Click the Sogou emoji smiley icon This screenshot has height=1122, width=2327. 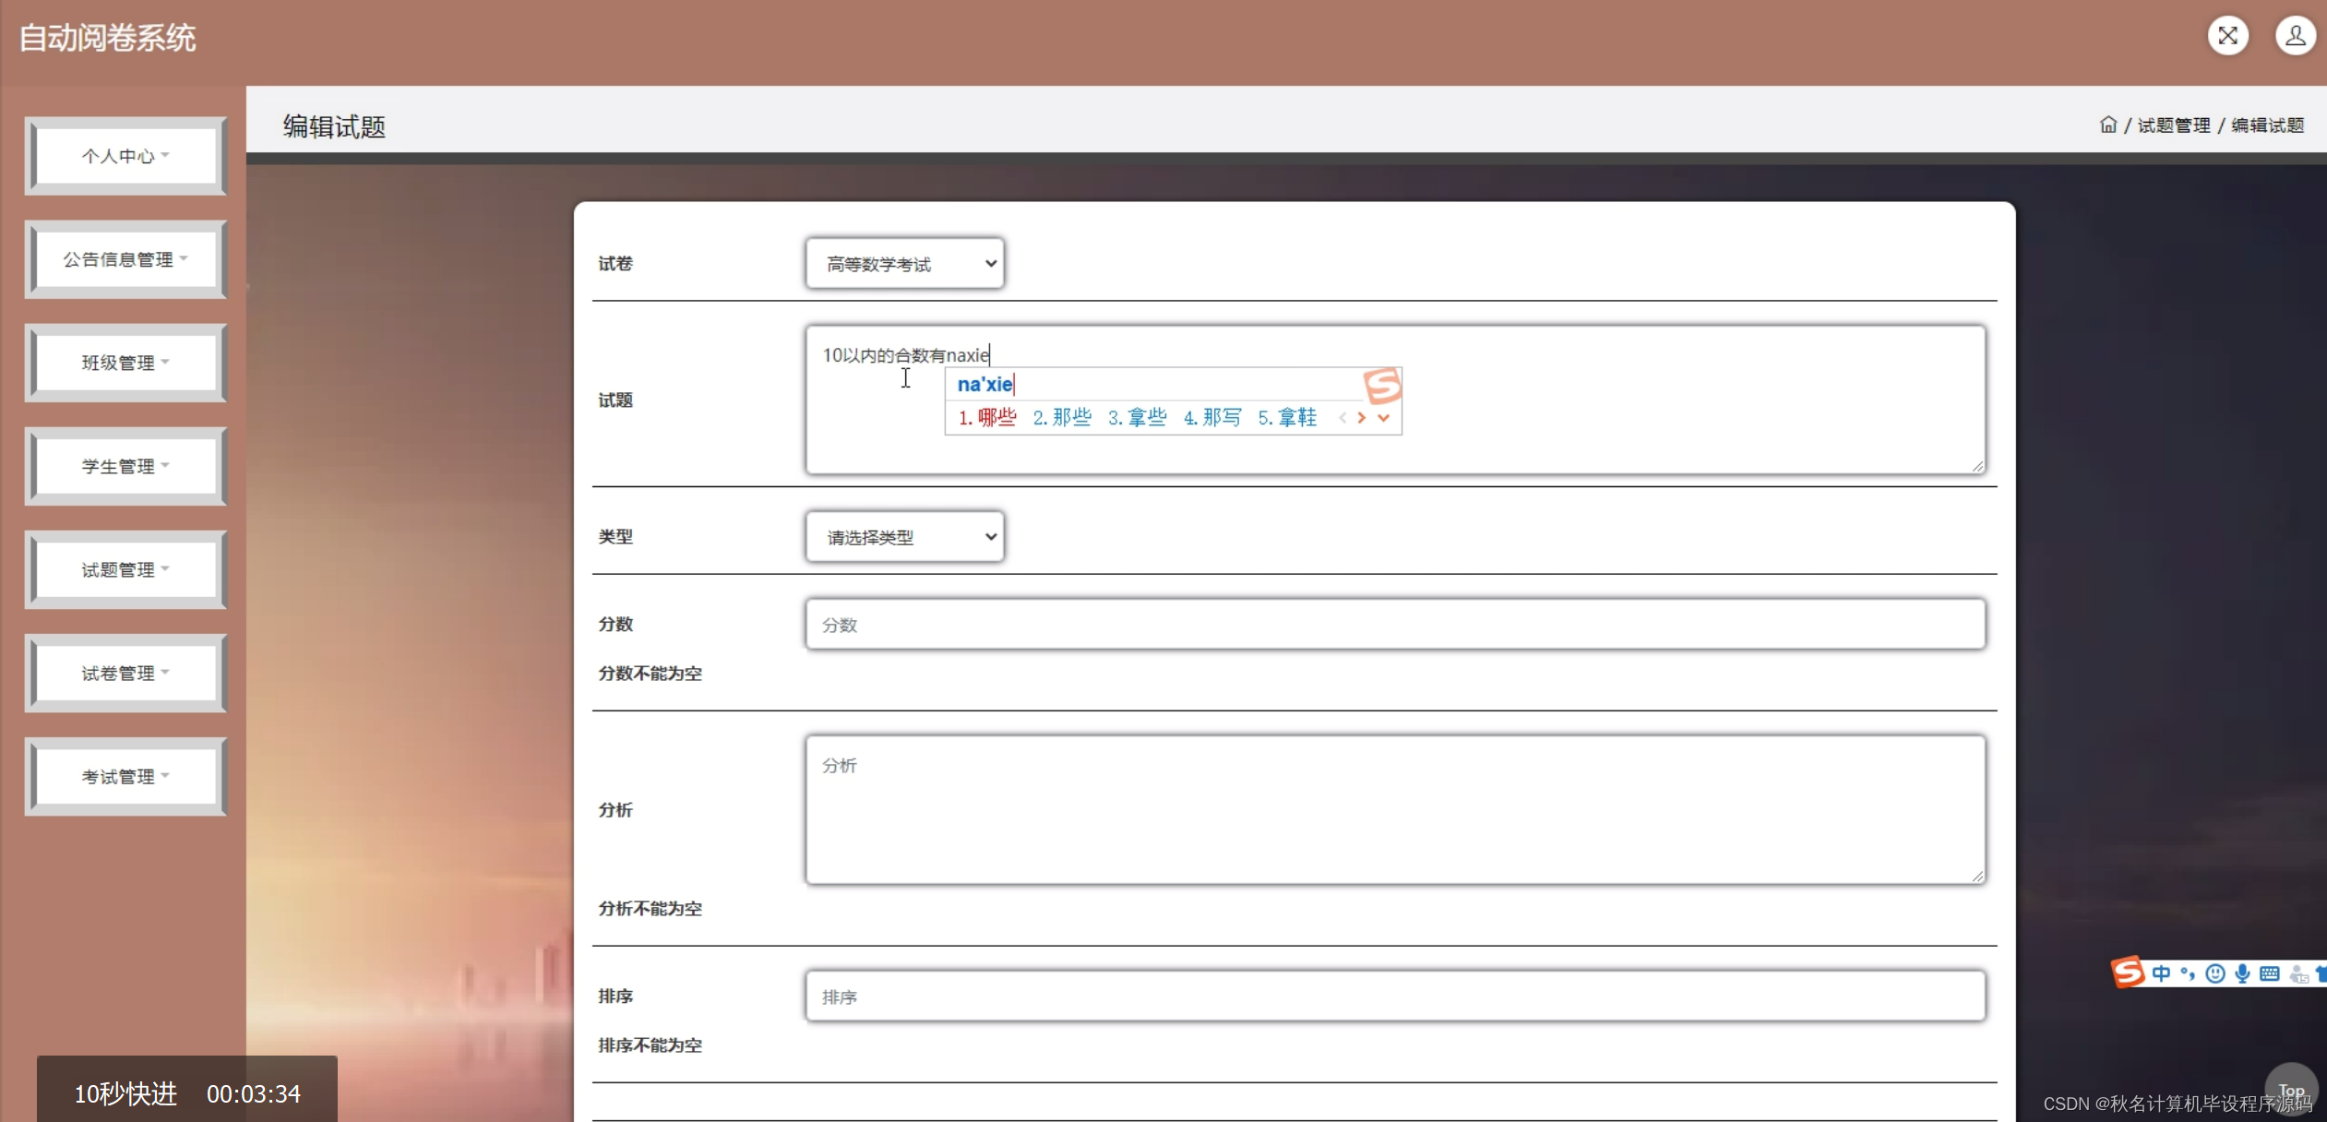point(2214,973)
